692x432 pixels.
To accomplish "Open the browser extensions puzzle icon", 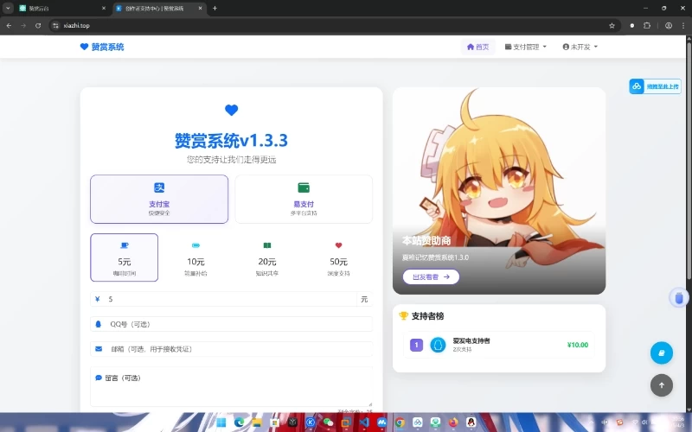I will click(x=647, y=25).
